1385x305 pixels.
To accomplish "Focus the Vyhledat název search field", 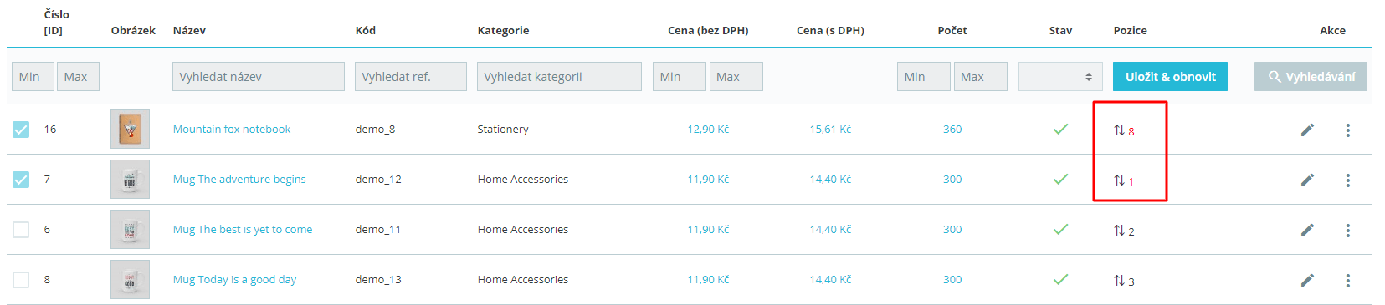I will [259, 76].
